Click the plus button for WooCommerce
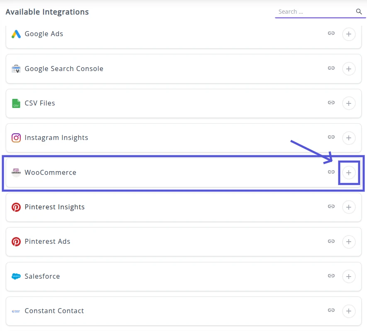 (349, 172)
